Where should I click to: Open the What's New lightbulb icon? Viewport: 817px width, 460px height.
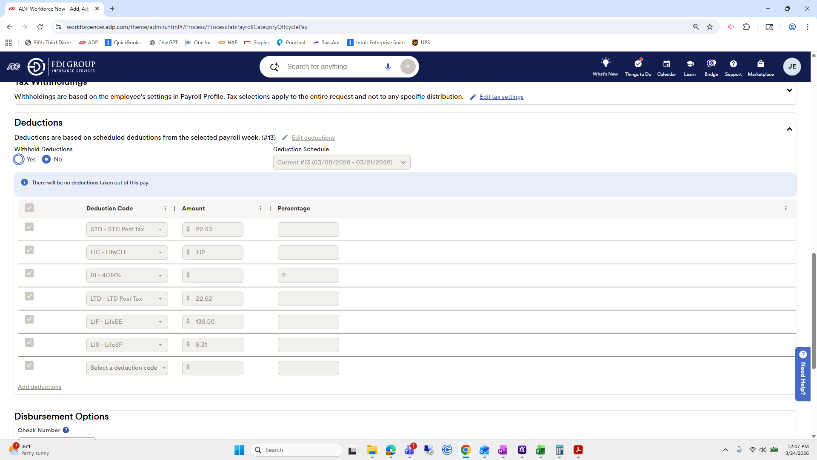605,63
